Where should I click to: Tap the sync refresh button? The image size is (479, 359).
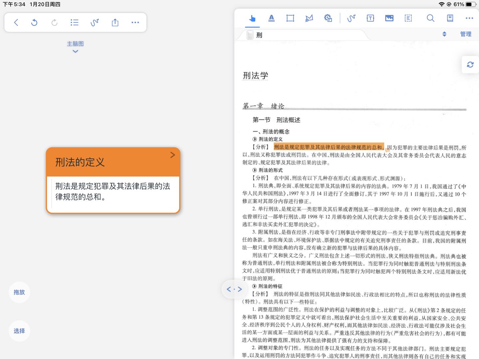click(x=470, y=64)
